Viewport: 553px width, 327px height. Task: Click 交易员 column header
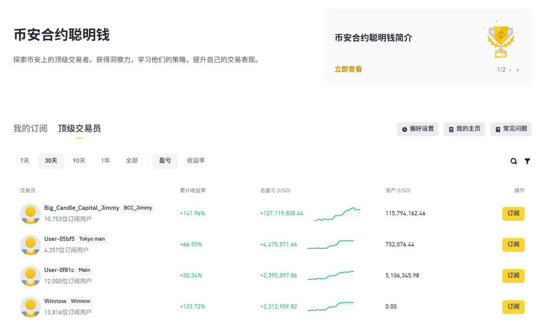[x=28, y=190]
